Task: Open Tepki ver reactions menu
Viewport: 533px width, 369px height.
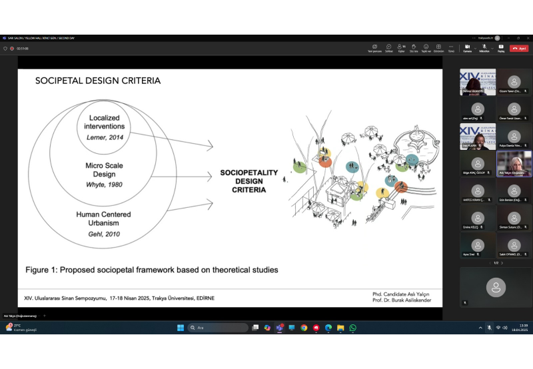Action: tap(426, 48)
